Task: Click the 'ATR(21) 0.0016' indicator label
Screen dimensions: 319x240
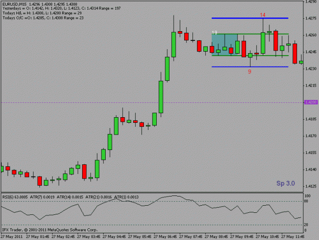Action: tap(99, 197)
